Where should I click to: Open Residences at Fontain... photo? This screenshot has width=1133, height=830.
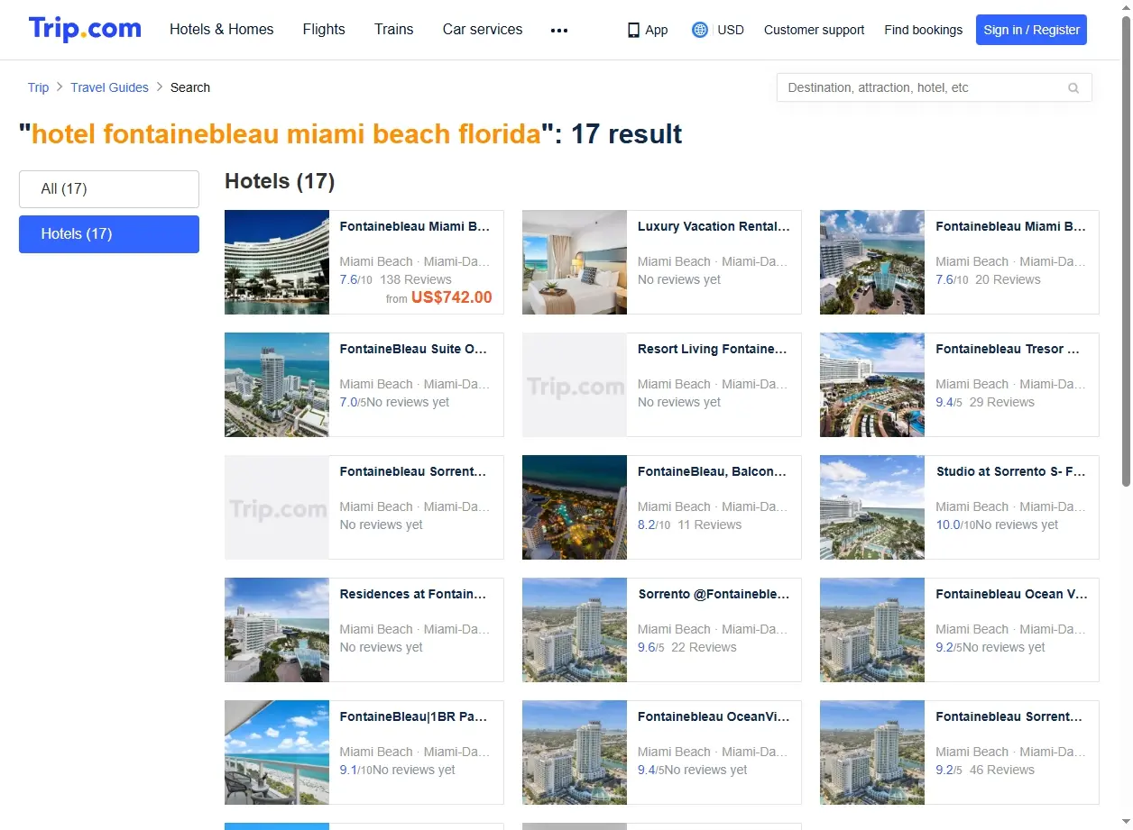(277, 630)
